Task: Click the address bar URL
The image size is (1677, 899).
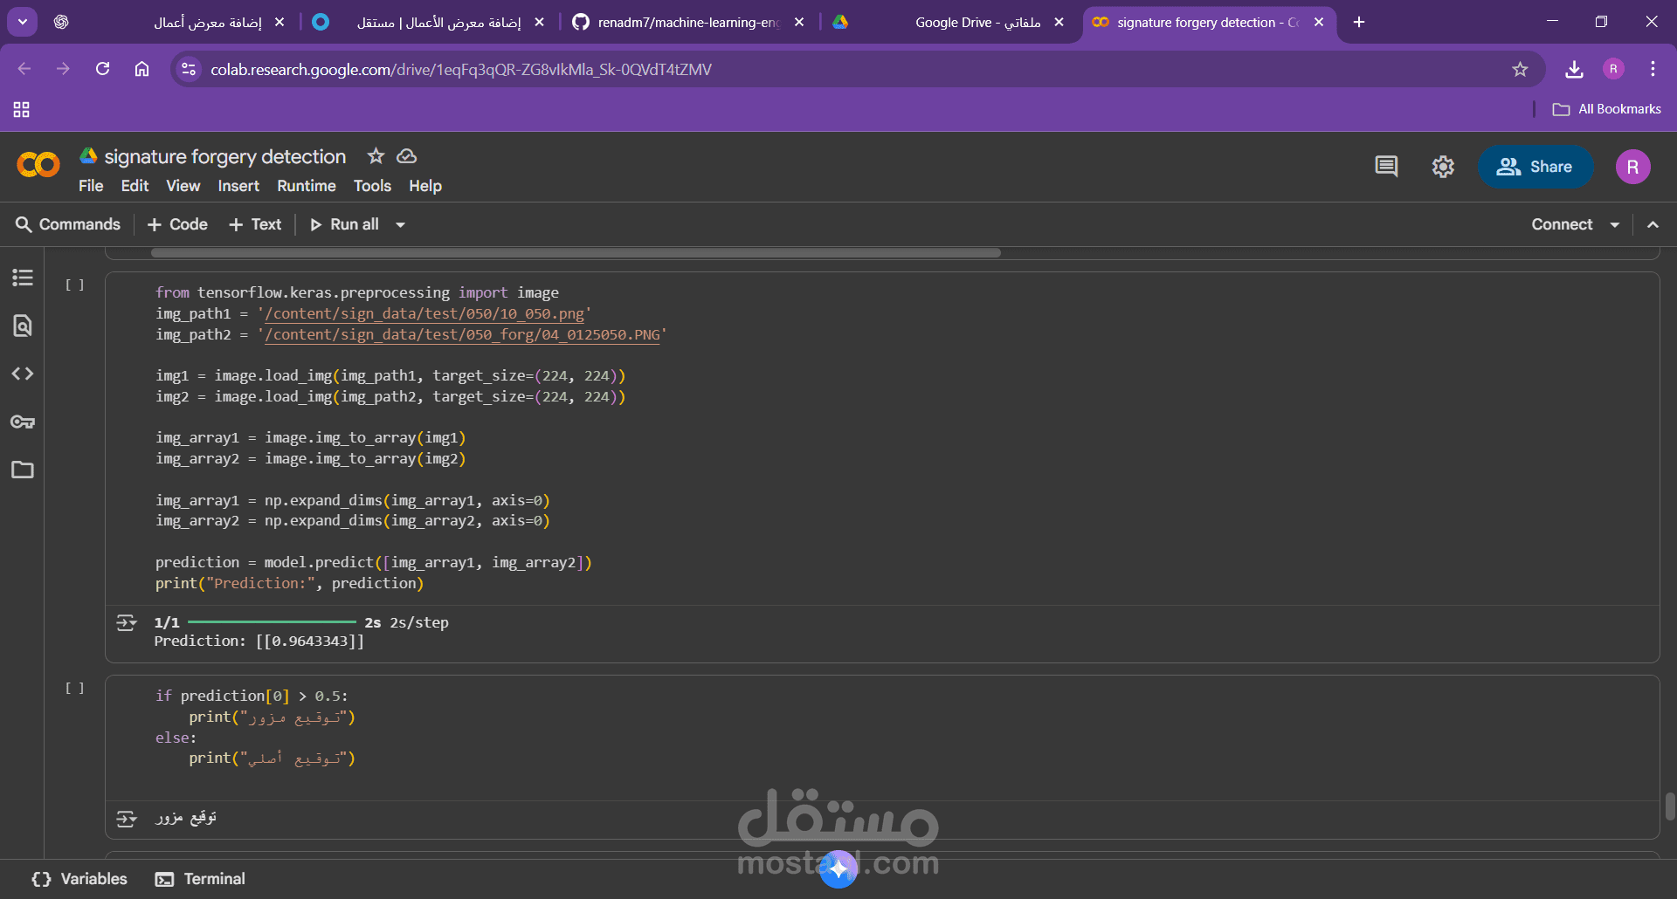Action: (460, 69)
